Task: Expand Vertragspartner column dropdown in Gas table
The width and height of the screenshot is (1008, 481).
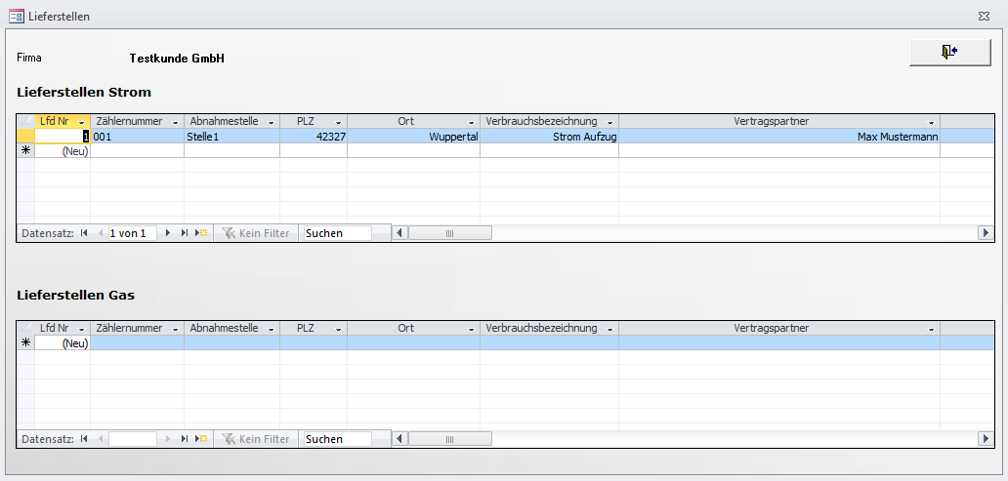Action: click(x=931, y=330)
